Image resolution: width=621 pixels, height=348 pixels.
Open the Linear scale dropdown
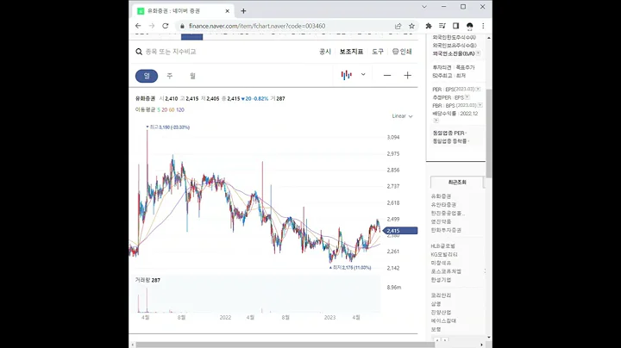coord(403,116)
